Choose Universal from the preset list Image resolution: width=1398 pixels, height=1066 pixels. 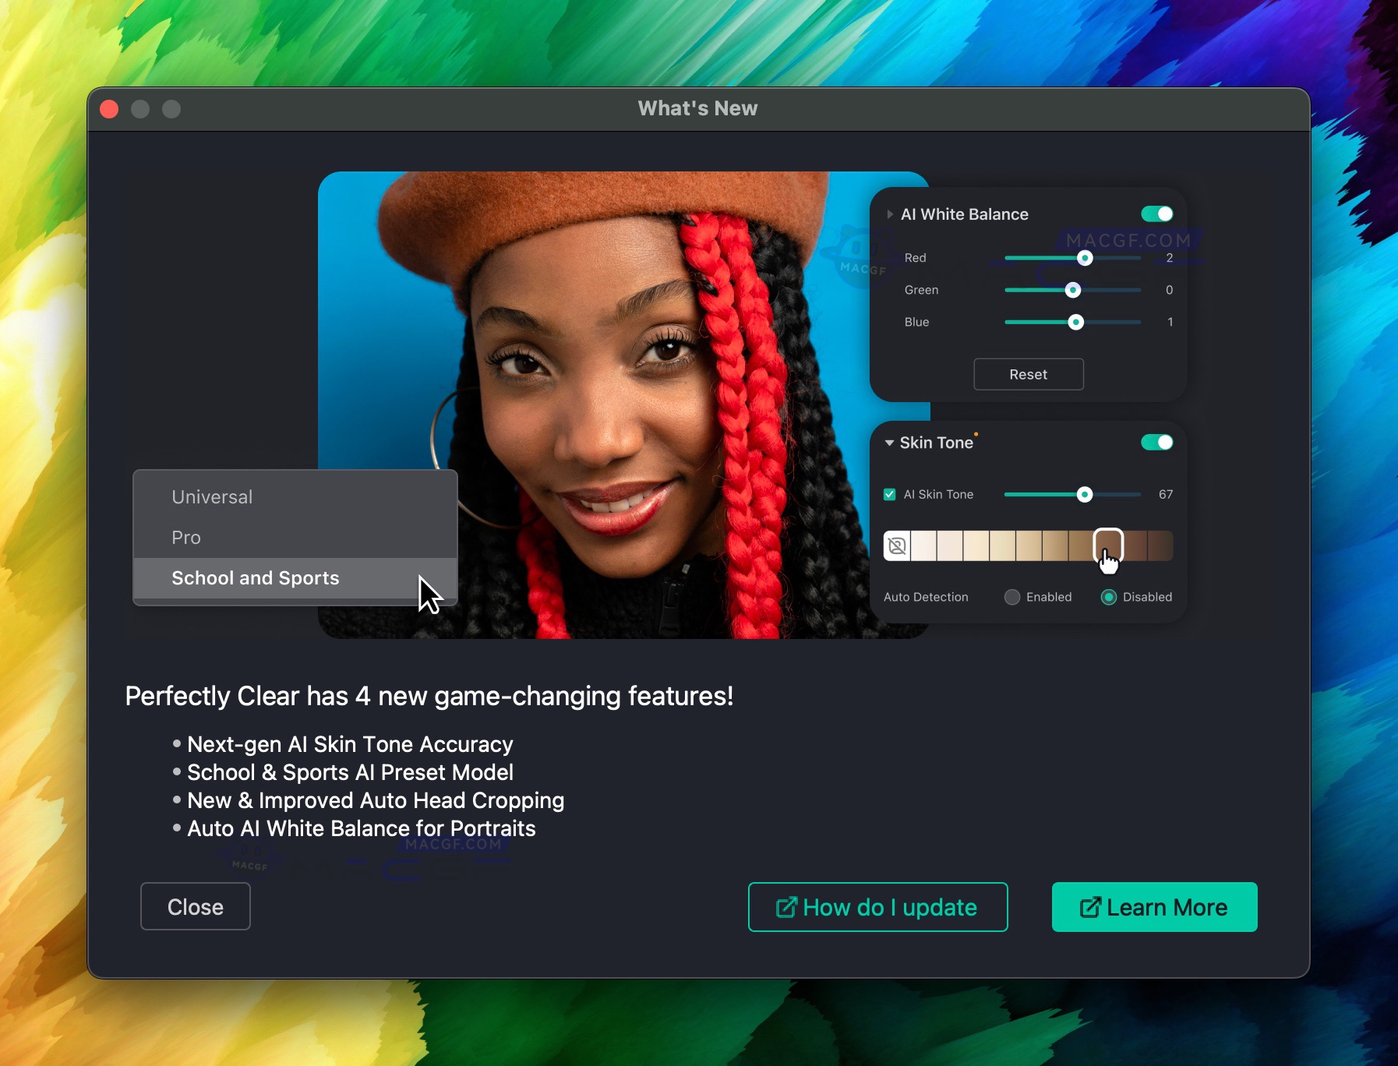coord(212,497)
